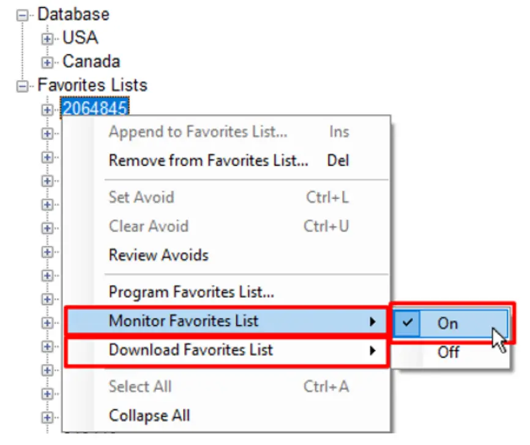Image resolution: width=530 pixels, height=445 pixels.
Task: Expand the 2064845 favorites list
Action: pos(47,109)
